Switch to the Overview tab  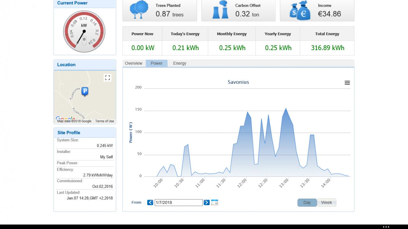(134, 63)
